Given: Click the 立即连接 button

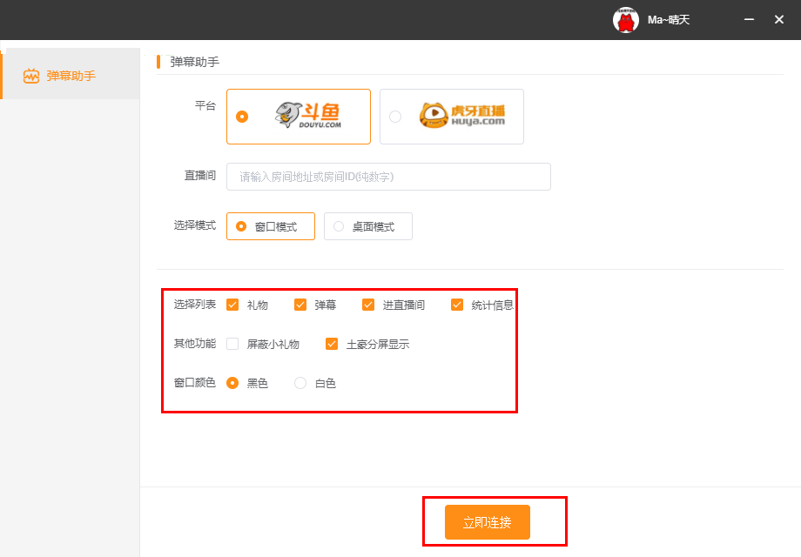Looking at the screenshot, I should tap(487, 522).
